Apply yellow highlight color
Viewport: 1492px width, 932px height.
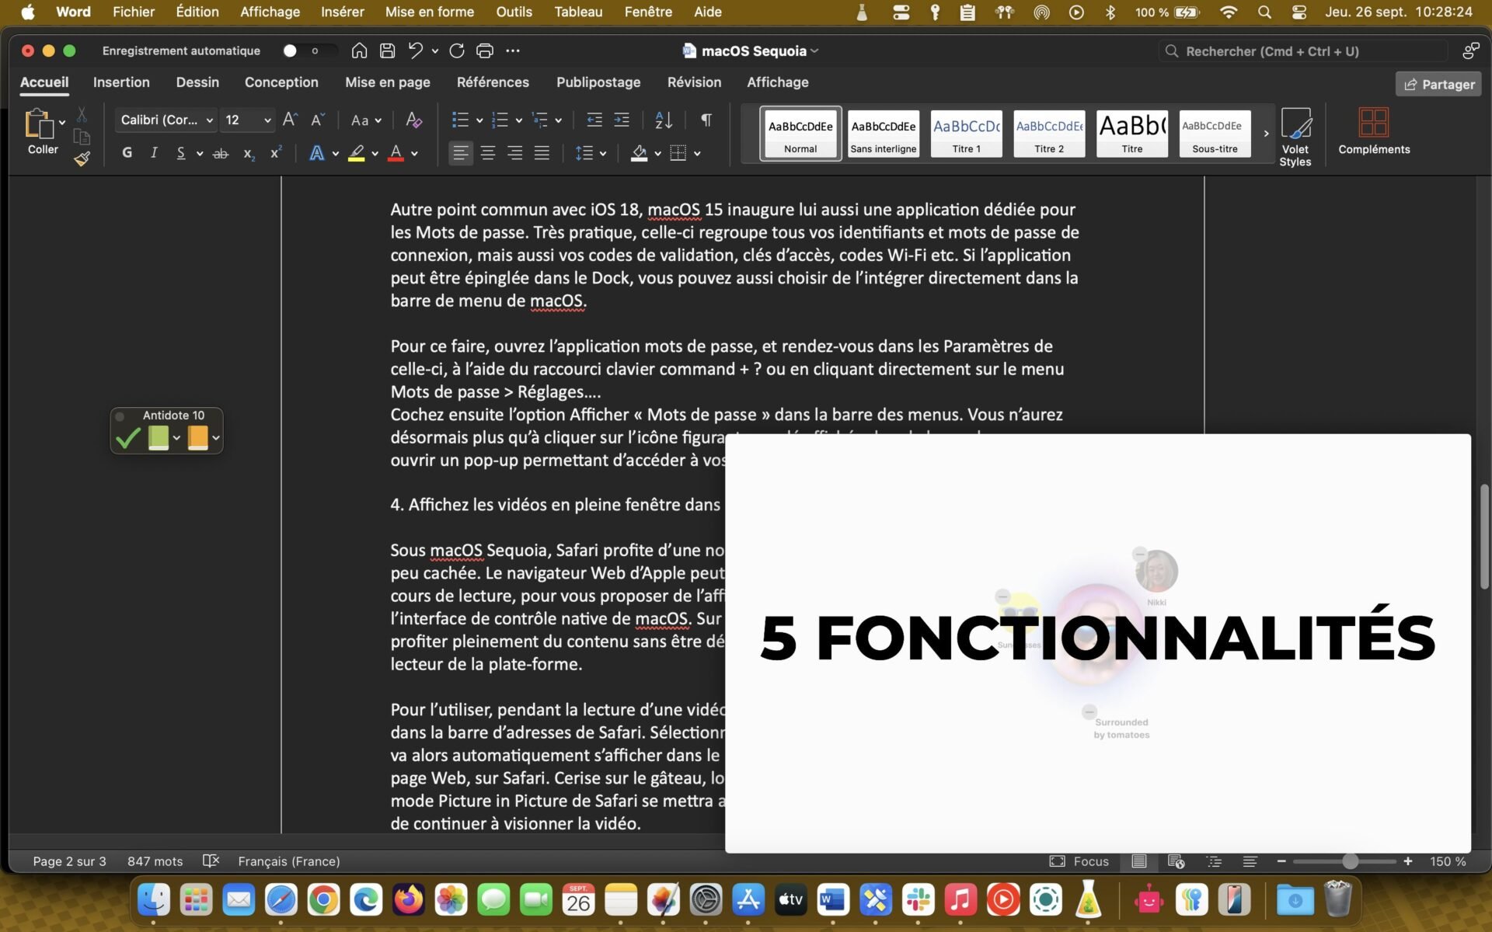coord(357,154)
